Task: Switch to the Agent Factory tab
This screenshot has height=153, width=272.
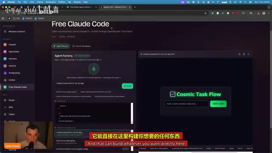Action: [x=61, y=46]
